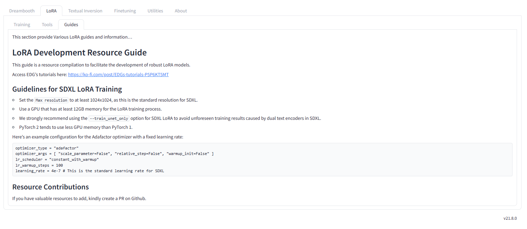Click the v21.8.0 version label
Image resolution: width=527 pixels, height=229 pixels.
point(510,218)
